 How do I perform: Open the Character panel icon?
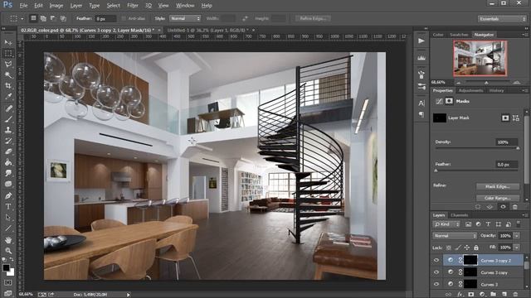click(x=421, y=103)
